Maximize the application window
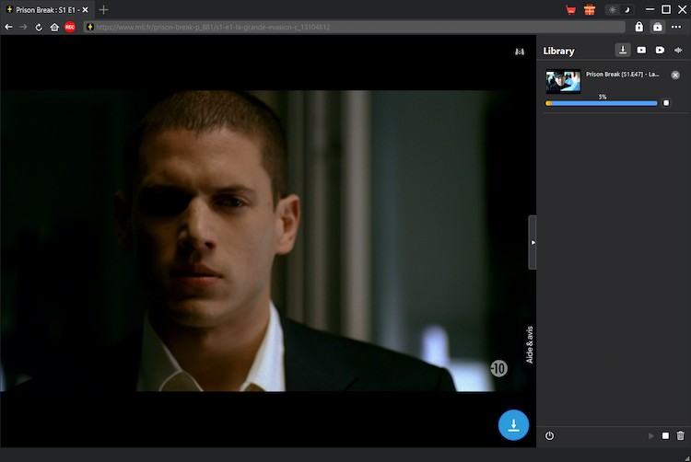The image size is (691, 462). (666, 9)
